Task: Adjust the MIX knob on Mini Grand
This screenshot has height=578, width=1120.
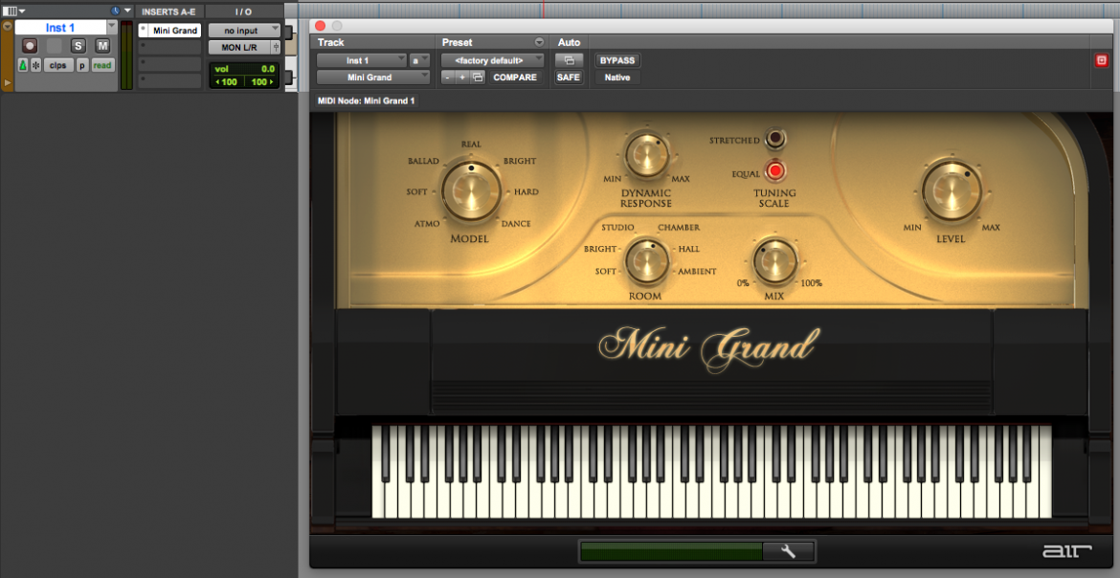Action: (775, 261)
